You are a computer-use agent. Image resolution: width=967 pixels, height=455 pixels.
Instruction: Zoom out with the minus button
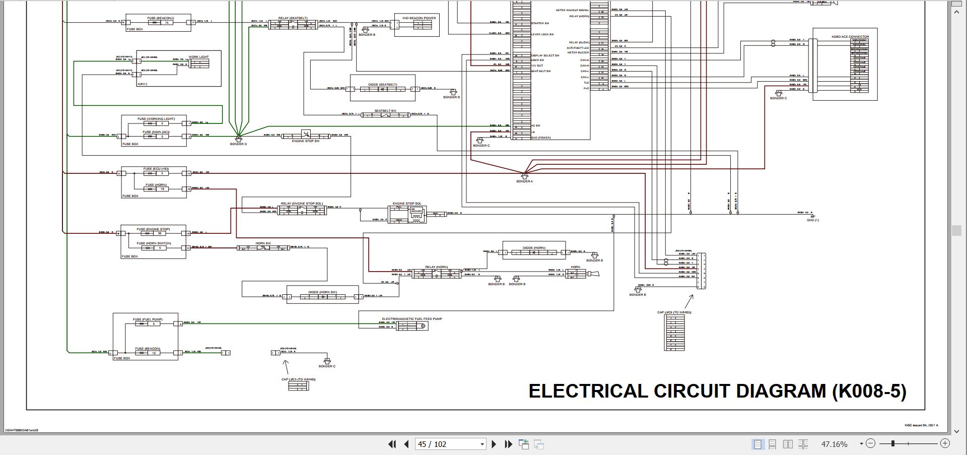[871, 443]
